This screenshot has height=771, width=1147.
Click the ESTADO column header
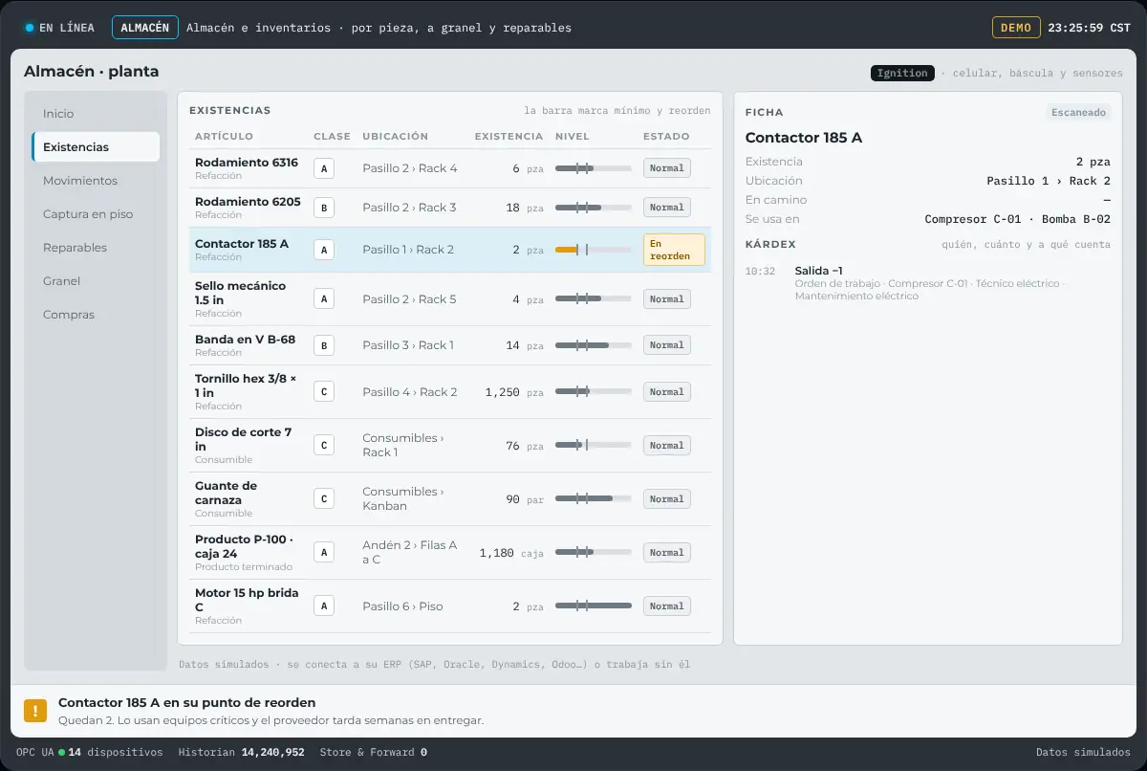tap(666, 137)
